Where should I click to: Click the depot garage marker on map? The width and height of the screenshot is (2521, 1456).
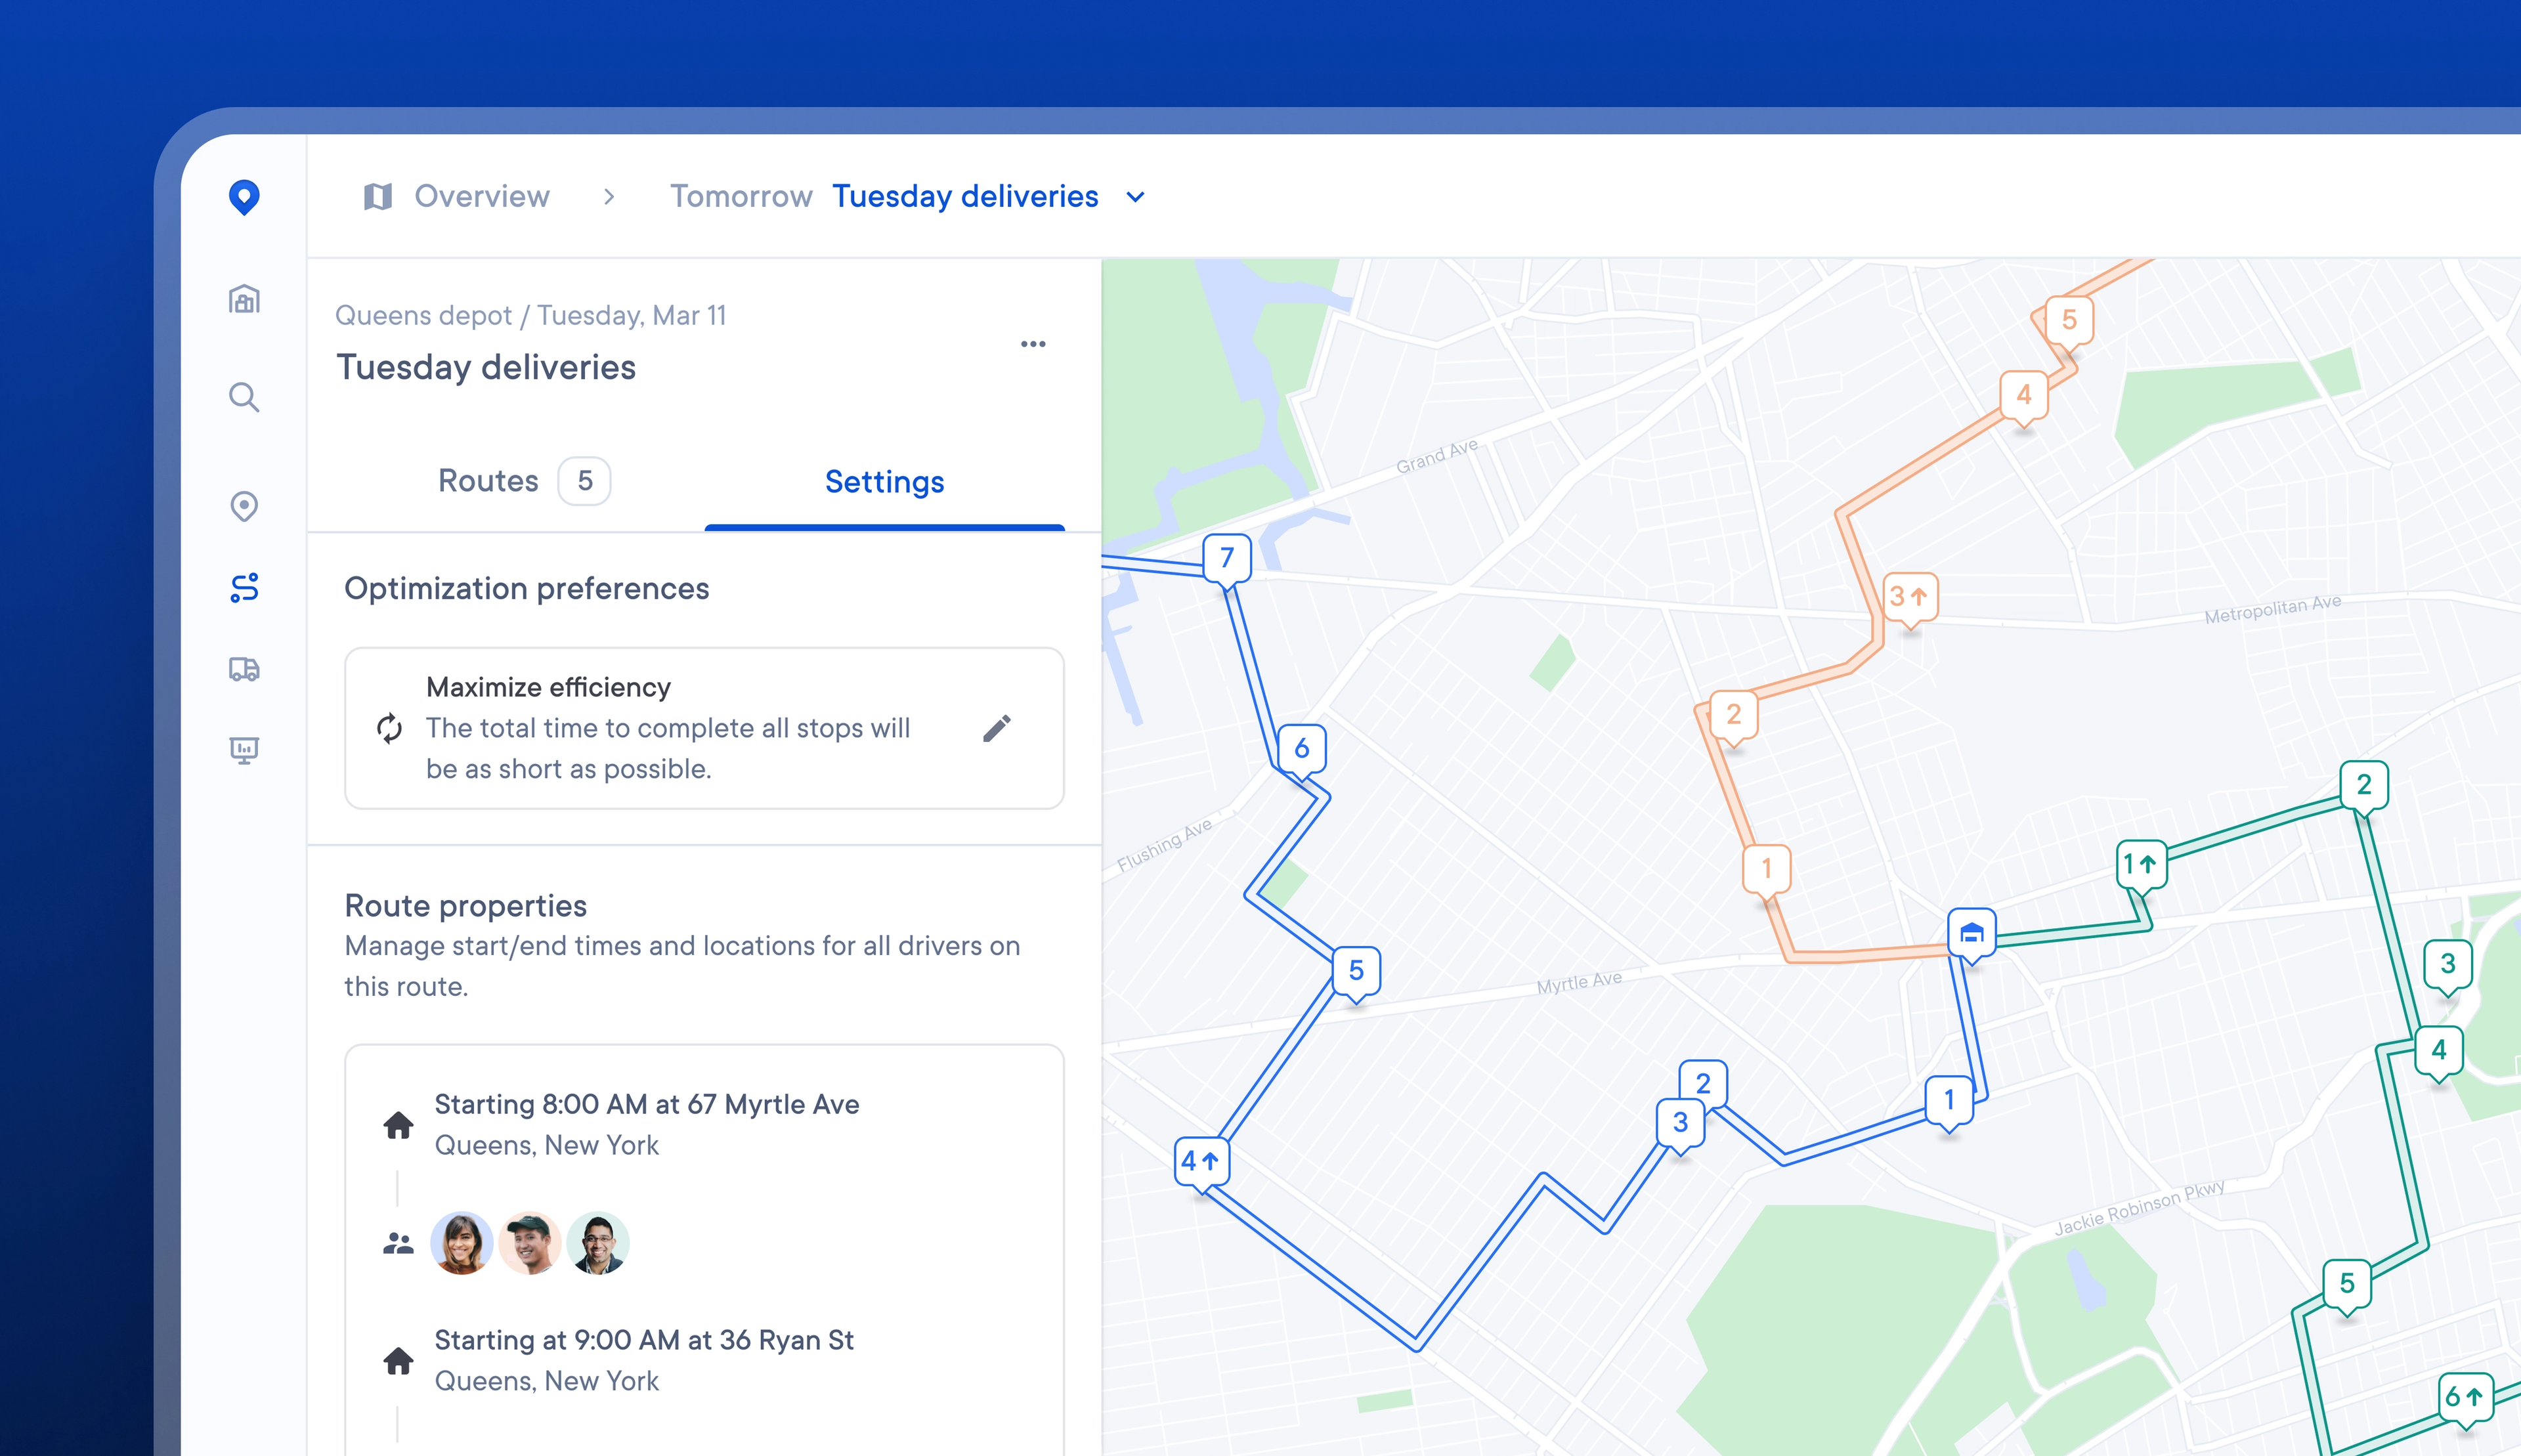tap(1971, 933)
